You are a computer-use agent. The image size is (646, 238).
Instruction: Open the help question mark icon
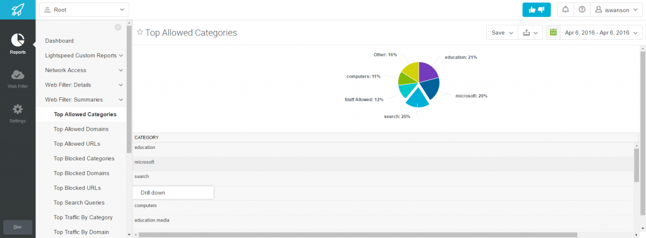click(x=582, y=10)
